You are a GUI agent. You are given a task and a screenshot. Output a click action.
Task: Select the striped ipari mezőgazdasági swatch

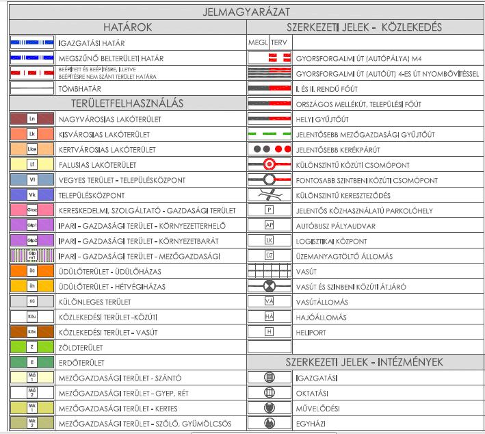32,255
